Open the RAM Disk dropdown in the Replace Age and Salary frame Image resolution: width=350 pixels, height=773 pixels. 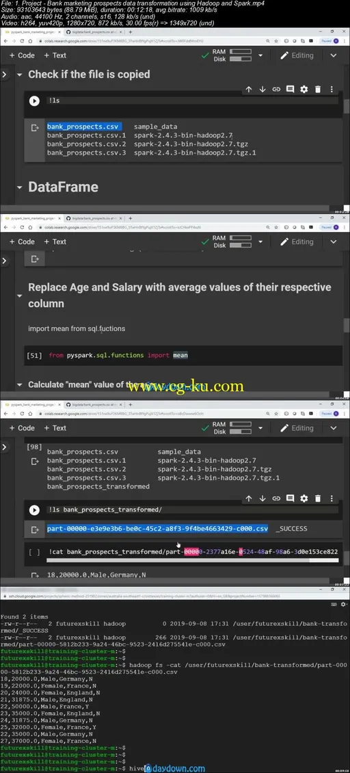click(260, 241)
